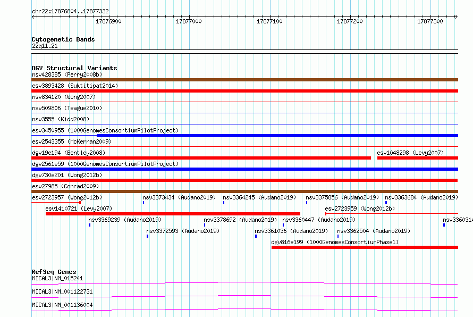Click the esv2723959 (Wong2012b) label

point(360,208)
